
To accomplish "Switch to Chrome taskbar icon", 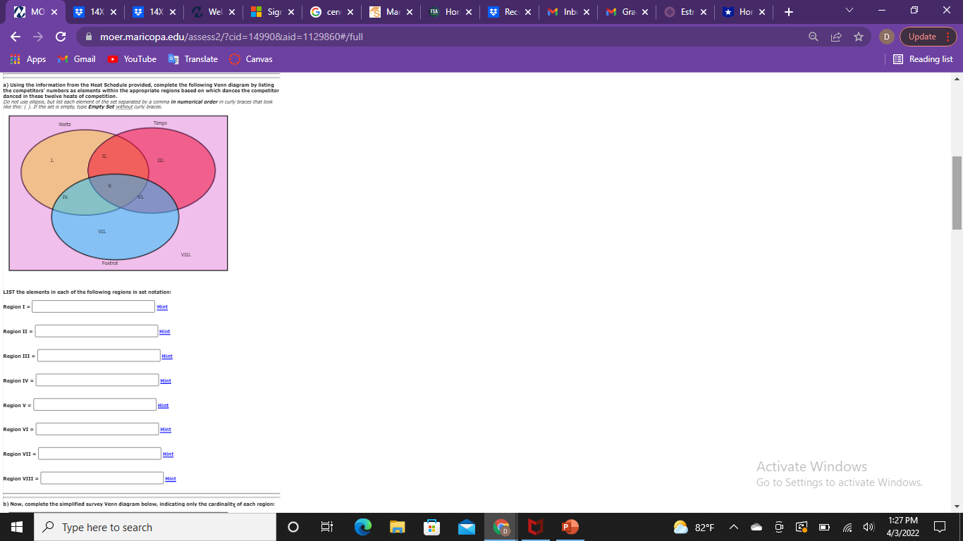I will [501, 527].
